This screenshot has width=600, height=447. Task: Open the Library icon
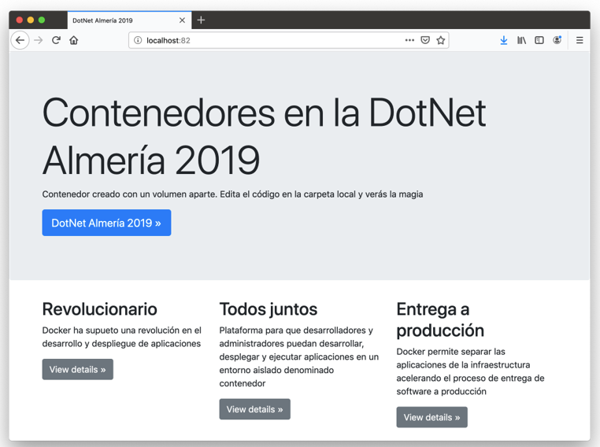click(x=521, y=40)
